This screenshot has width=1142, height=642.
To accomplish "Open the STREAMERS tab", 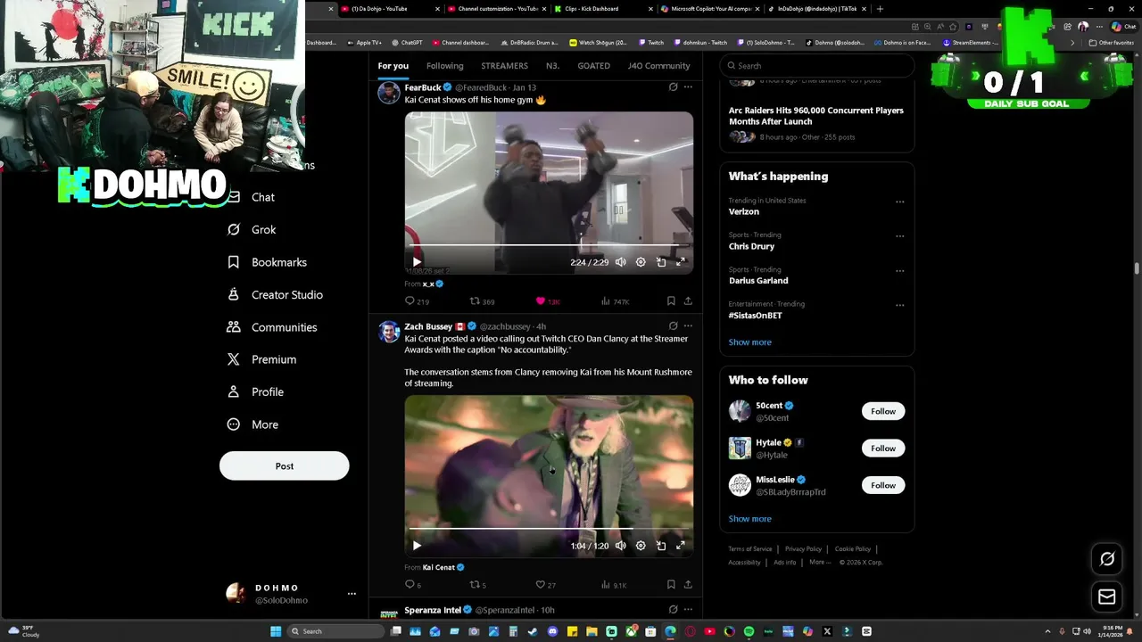I will [504, 66].
